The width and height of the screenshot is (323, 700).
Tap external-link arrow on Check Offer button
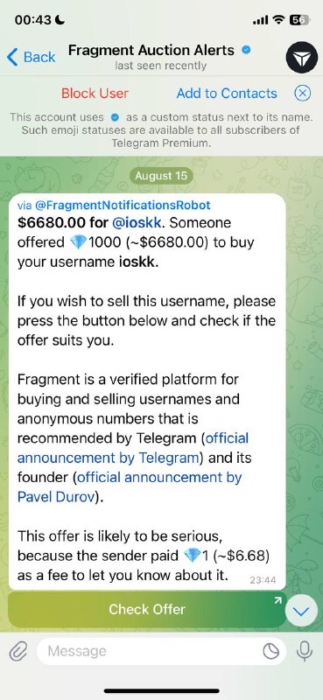click(277, 600)
